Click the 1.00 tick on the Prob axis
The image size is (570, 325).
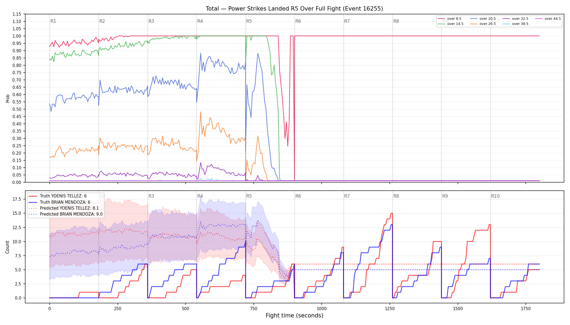click(x=17, y=36)
